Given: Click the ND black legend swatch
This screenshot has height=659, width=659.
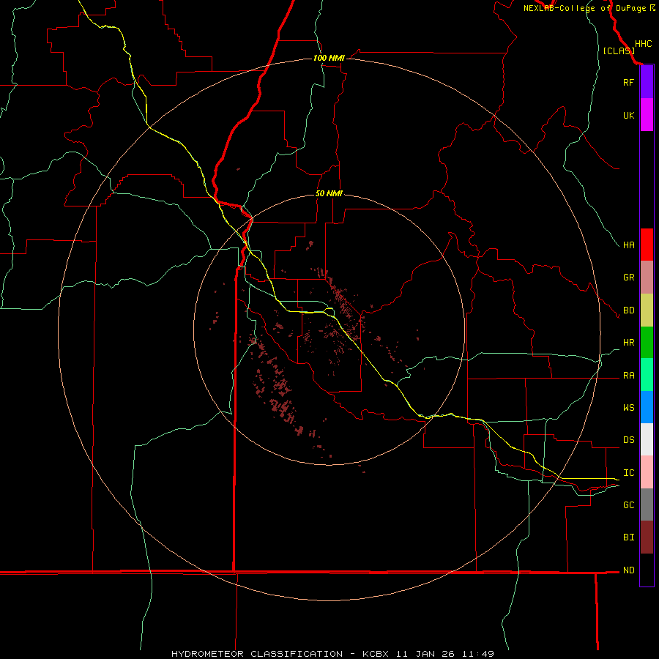Looking at the screenshot, I should [x=647, y=570].
